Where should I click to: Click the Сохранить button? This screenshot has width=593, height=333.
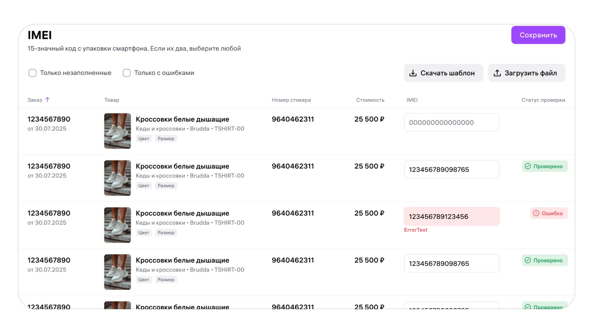(538, 35)
